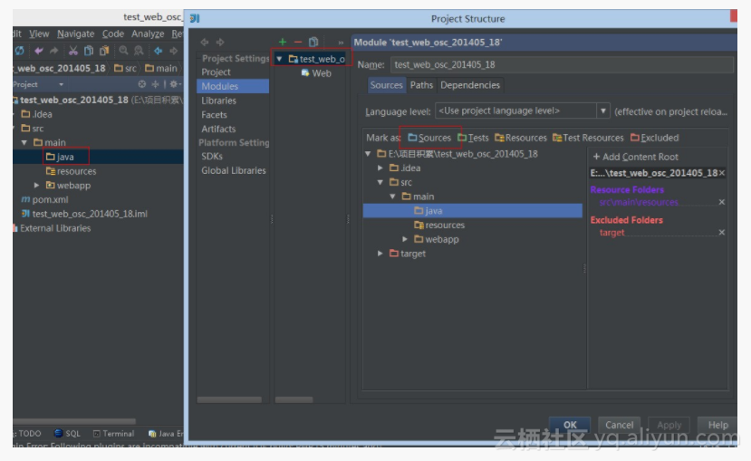751x461 pixels.
Task: Select Libraries in Project Settings
Action: [x=219, y=101]
